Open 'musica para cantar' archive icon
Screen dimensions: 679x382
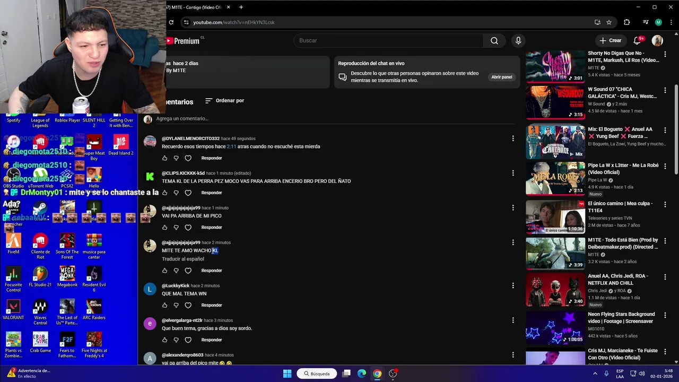point(94,247)
